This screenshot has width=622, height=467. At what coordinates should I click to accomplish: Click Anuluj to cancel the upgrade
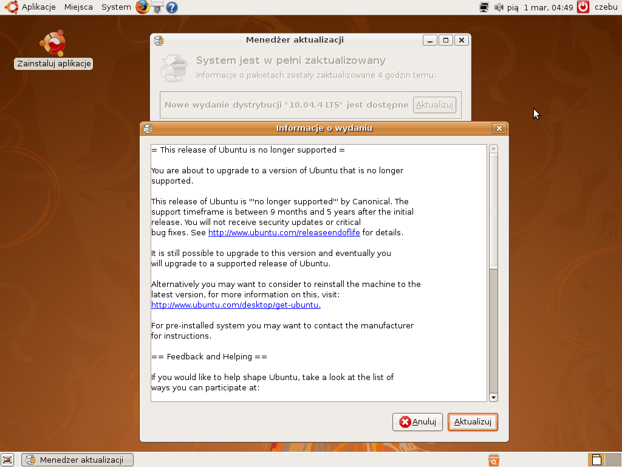417,422
